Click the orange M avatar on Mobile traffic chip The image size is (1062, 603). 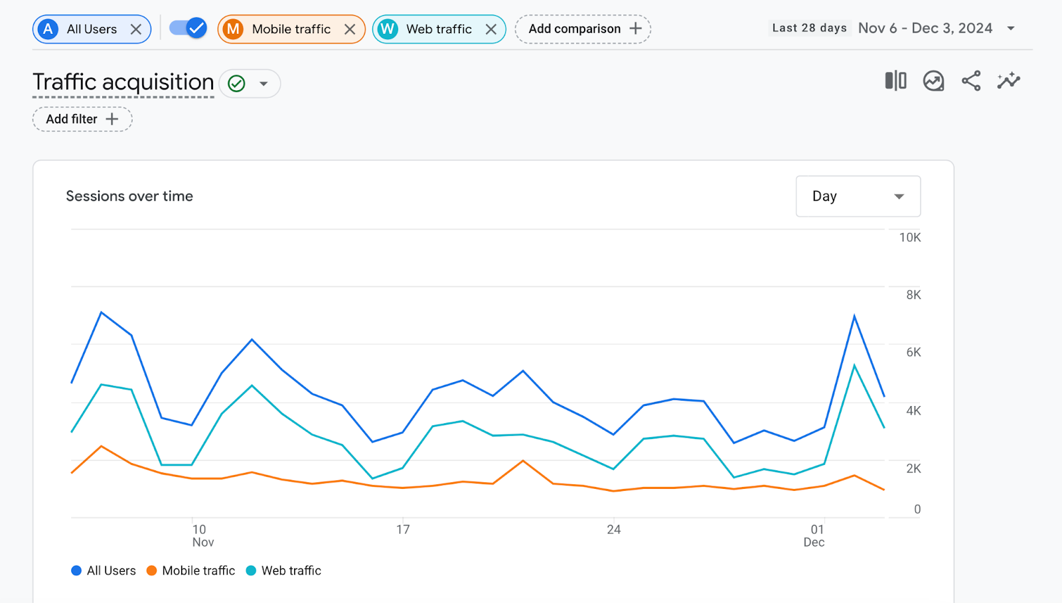pyautogui.click(x=234, y=29)
